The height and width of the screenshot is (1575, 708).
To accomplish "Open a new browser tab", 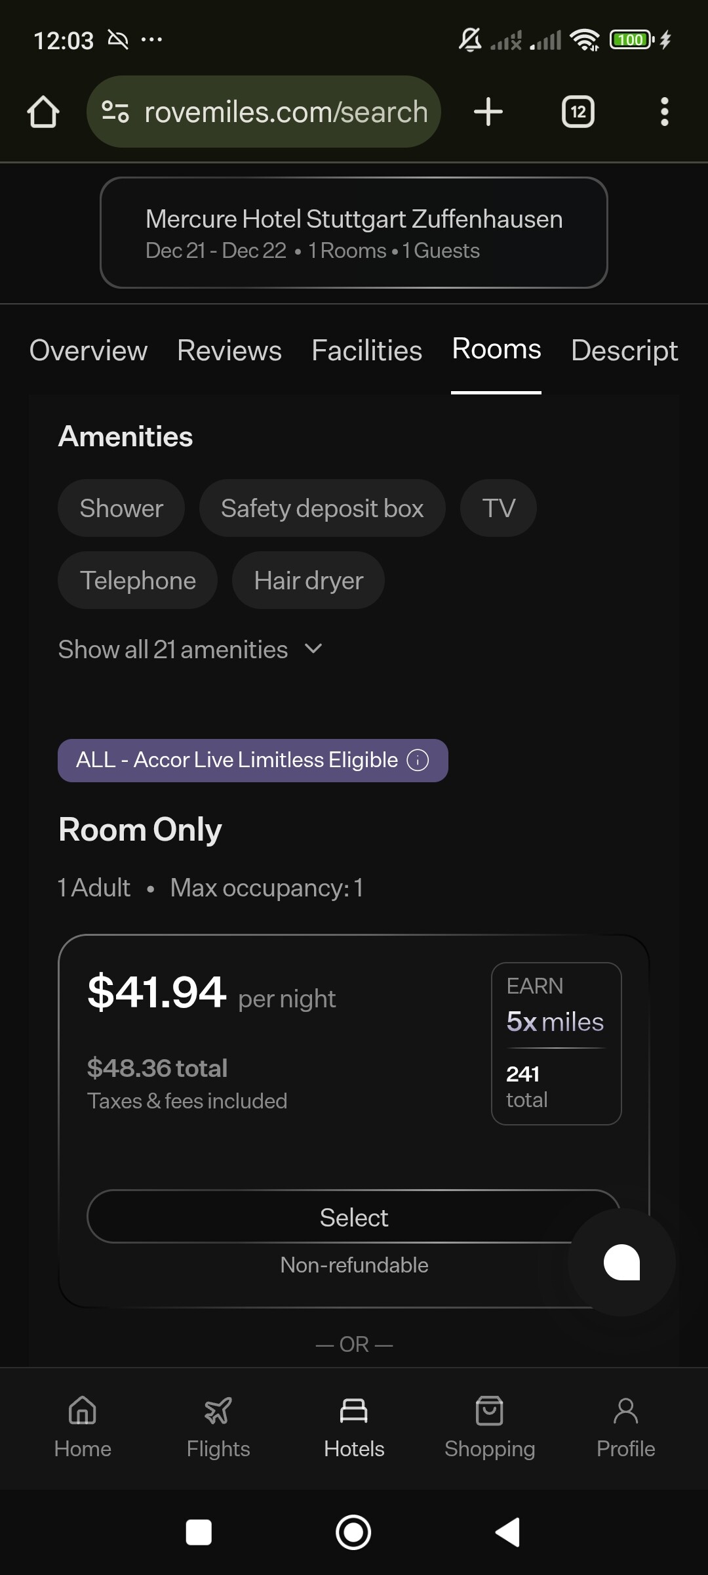I will 488,112.
